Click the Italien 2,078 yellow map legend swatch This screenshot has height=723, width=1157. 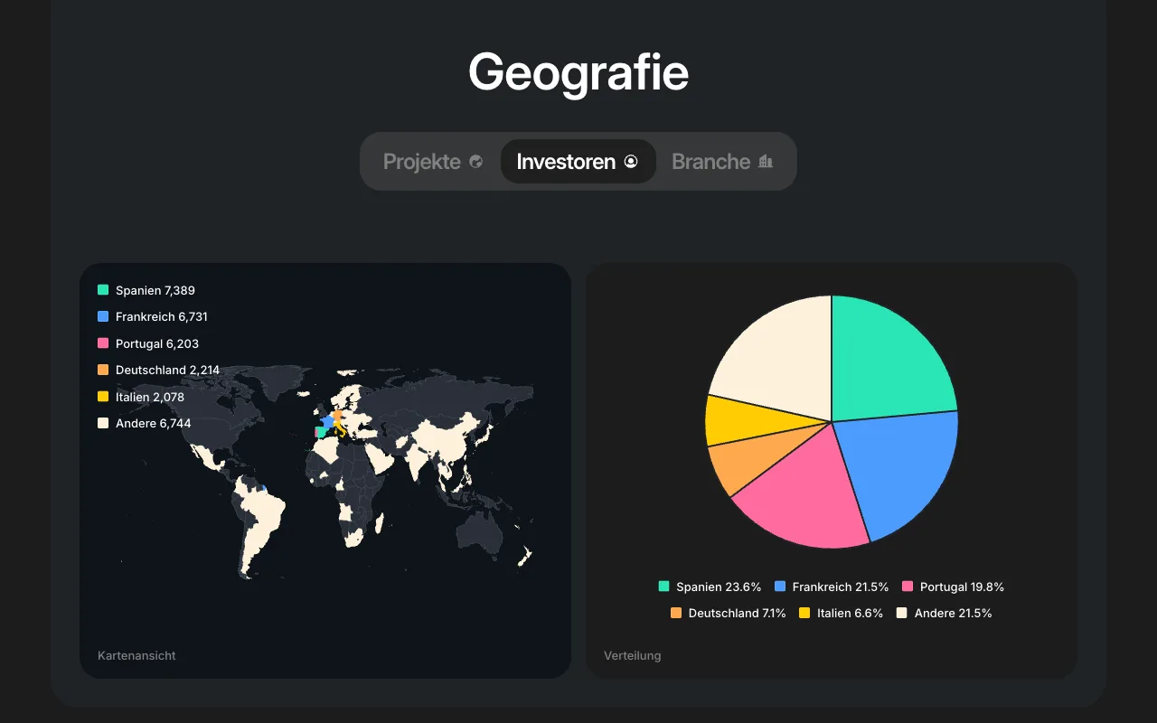103,396
